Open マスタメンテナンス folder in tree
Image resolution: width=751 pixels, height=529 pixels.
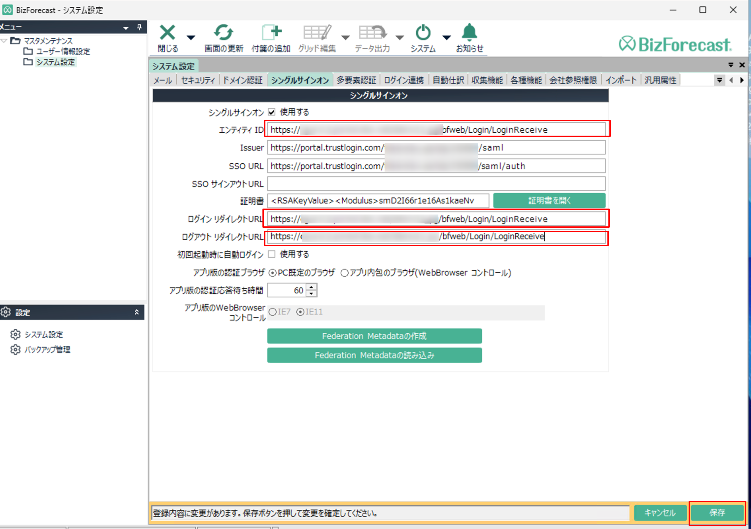48,41
